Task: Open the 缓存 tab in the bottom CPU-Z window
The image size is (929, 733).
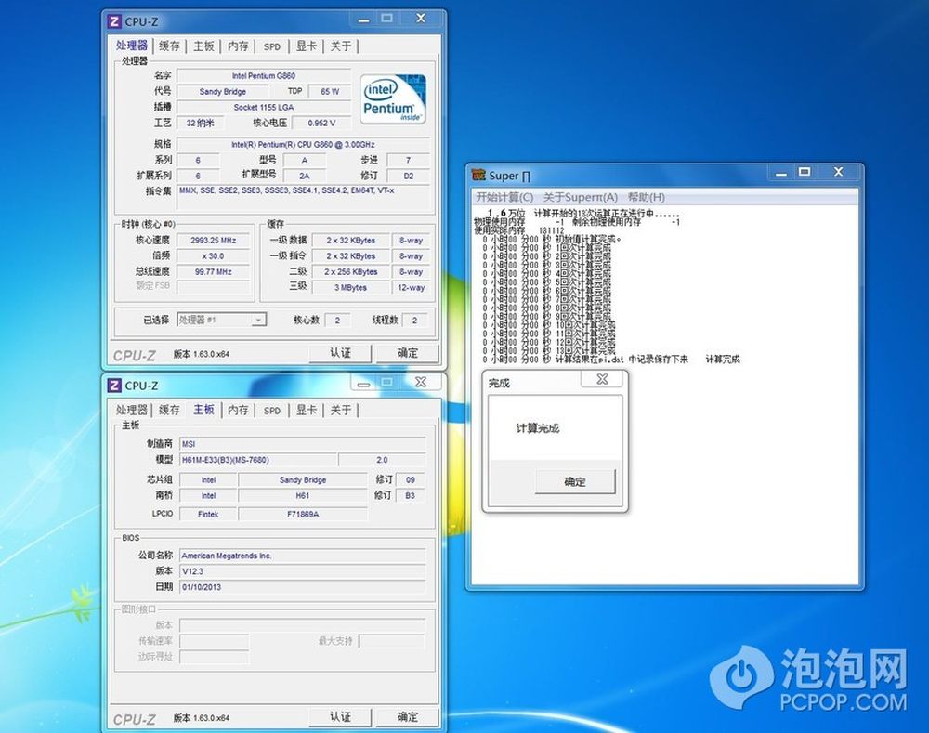Action: click(x=169, y=410)
